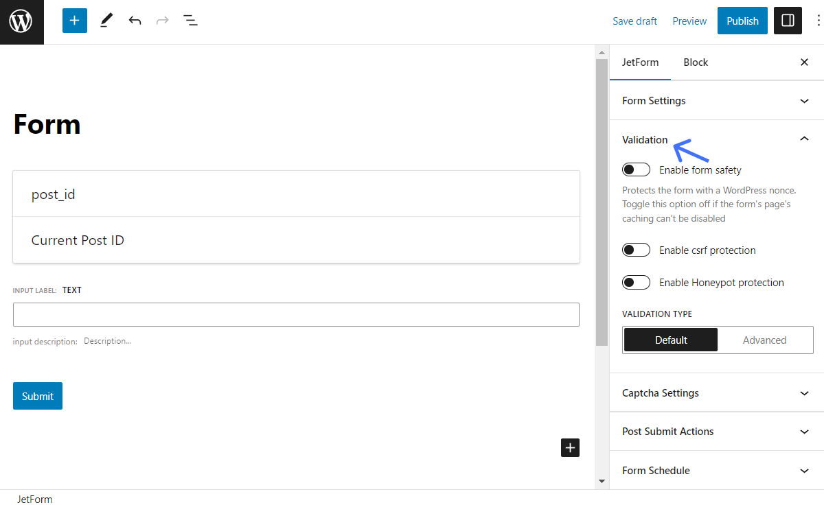The width and height of the screenshot is (824, 505).
Task: Open the Document Overview list view
Action: 190,21
